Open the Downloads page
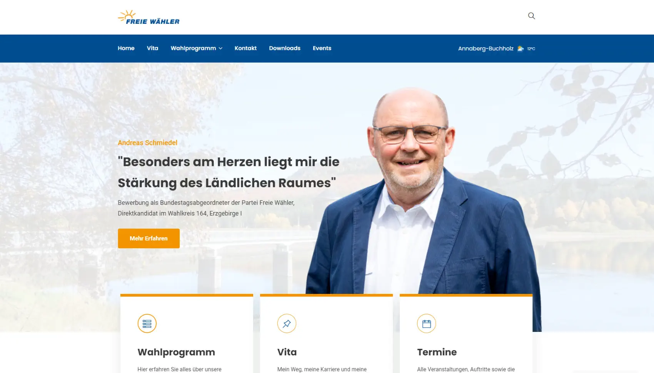The height and width of the screenshot is (373, 654). click(x=285, y=48)
